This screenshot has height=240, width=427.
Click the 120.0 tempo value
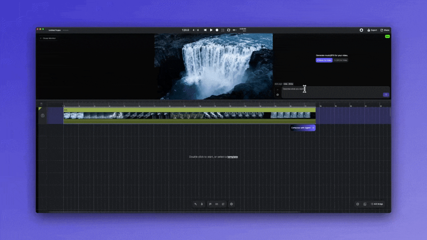coord(185,30)
